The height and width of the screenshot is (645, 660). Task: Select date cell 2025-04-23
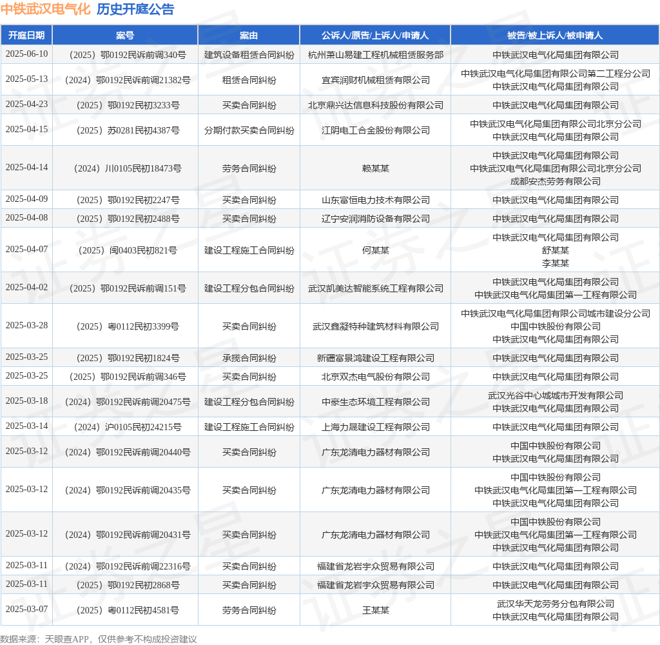[26, 104]
